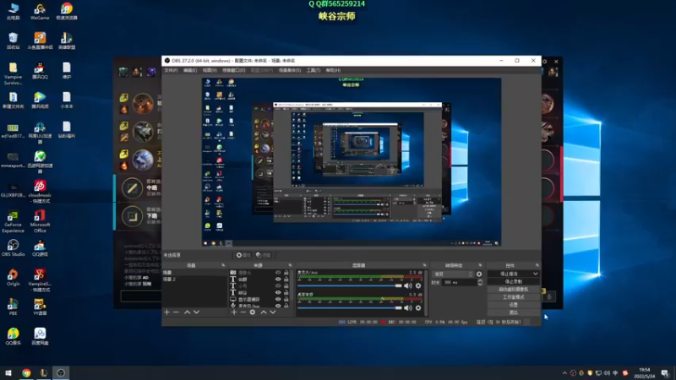Open QQ音乐 desktop shortcut
676x380 pixels.
(13, 337)
